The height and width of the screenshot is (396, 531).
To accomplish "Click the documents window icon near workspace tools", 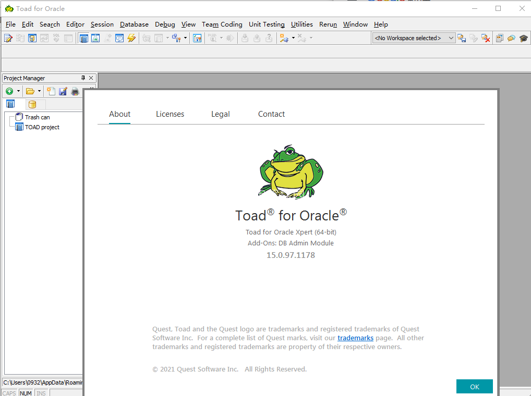I will (500, 38).
